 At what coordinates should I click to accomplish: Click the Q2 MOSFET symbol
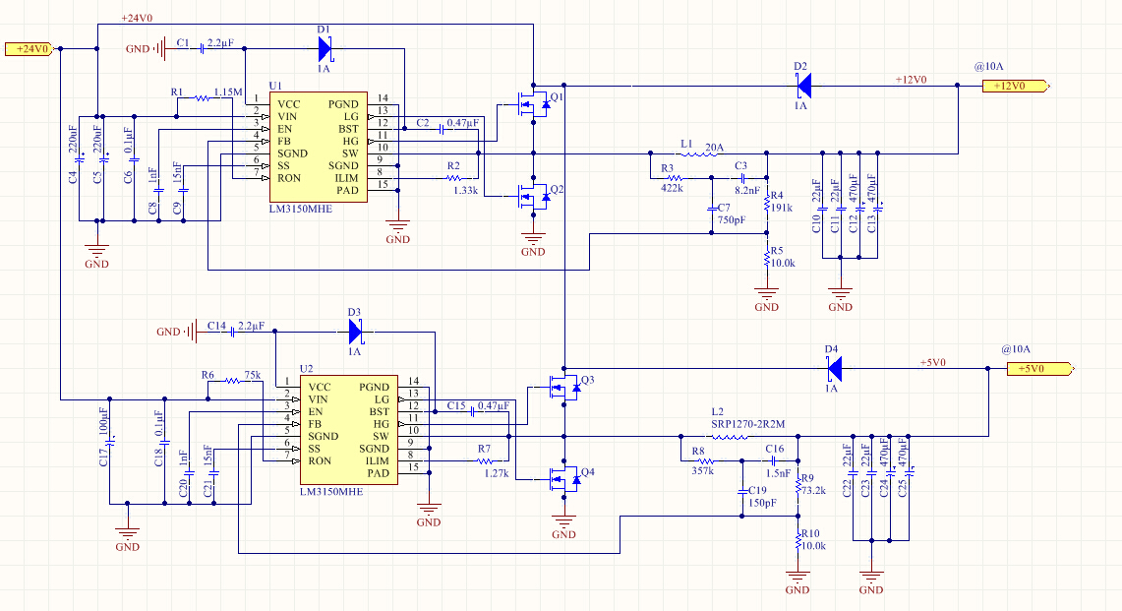click(533, 194)
